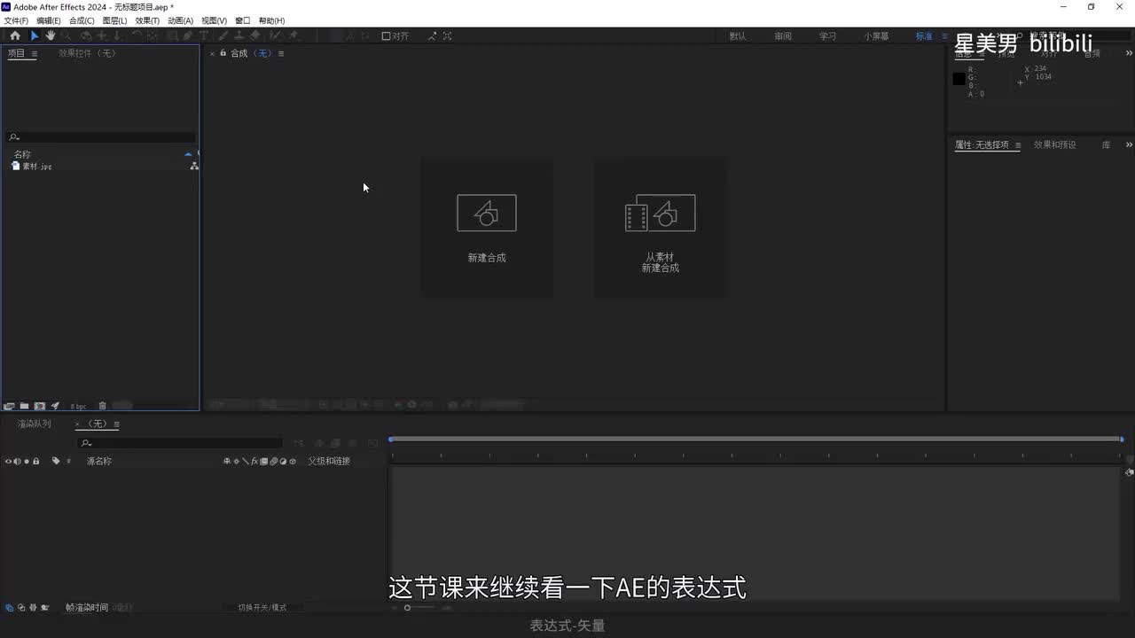The image size is (1135, 638).
Task: Toggle the composition viewer lock icon
Action: click(223, 53)
